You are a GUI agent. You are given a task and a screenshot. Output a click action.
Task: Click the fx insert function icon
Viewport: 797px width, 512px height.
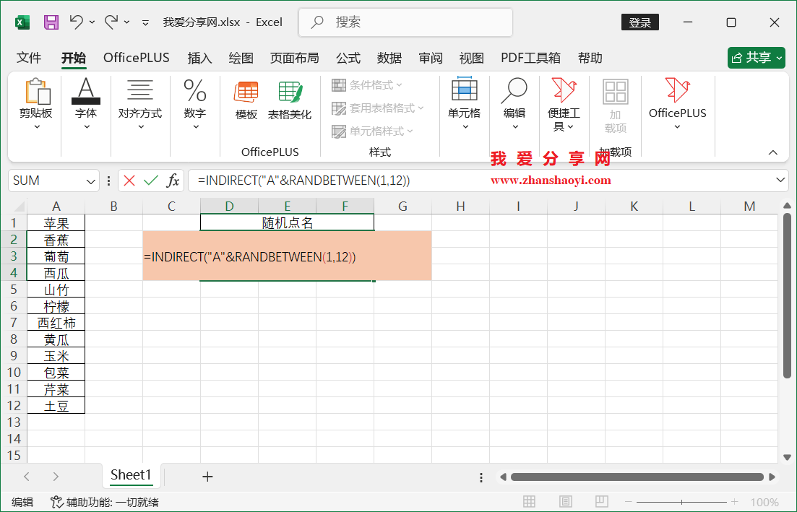173,181
